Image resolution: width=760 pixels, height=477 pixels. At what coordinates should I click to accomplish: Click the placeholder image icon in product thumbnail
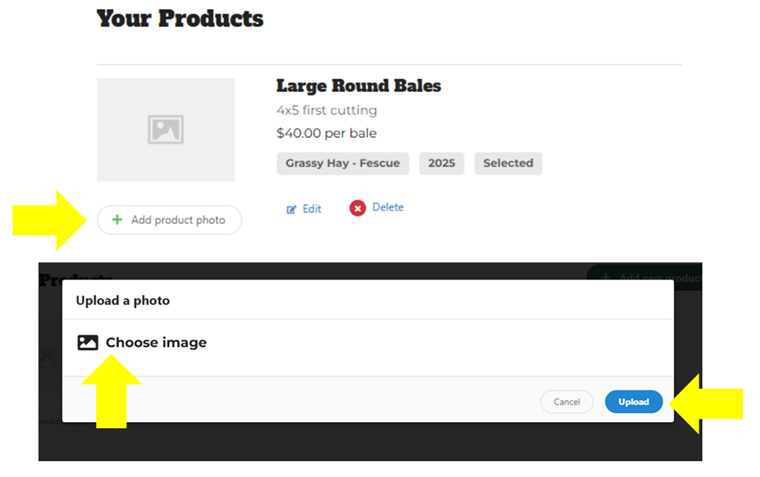pos(165,130)
